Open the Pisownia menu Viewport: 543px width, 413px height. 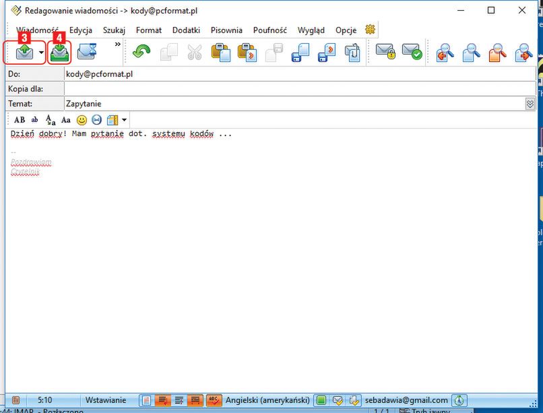[226, 30]
